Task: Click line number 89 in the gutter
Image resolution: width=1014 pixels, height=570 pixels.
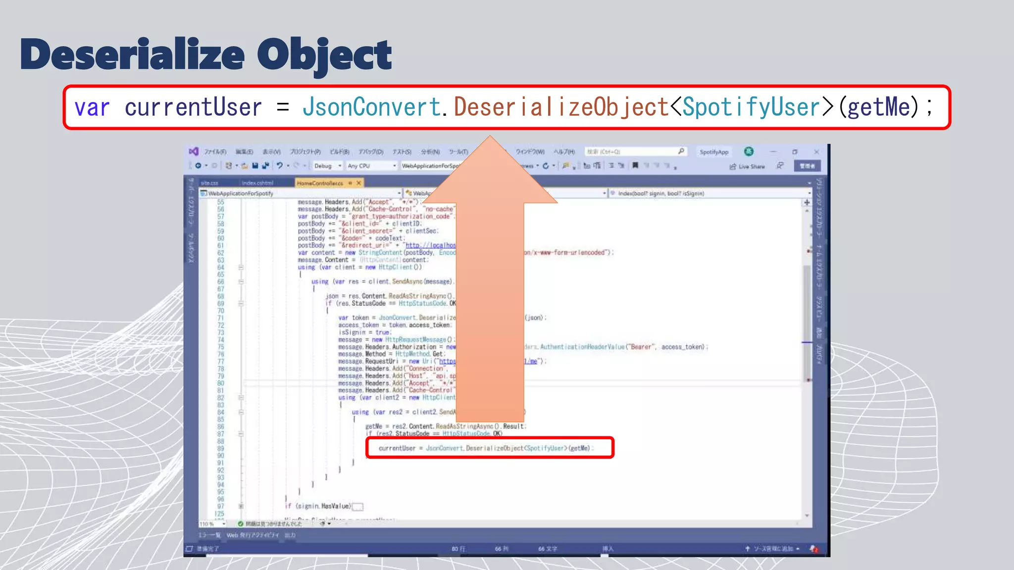Action: point(220,448)
